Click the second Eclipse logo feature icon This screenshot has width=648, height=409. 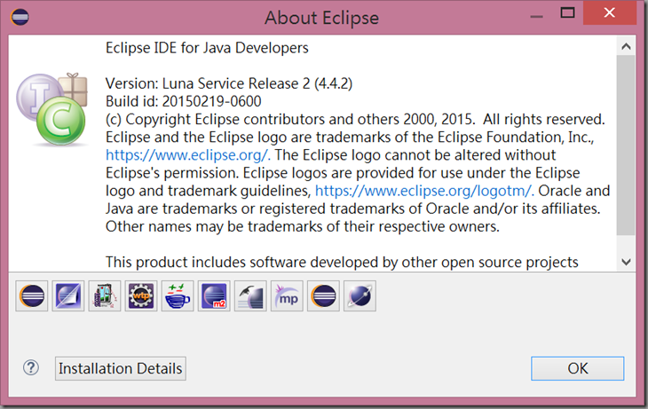pyautogui.click(x=323, y=295)
